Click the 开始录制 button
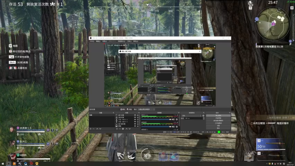The image size is (295, 166). [x=218, y=118]
